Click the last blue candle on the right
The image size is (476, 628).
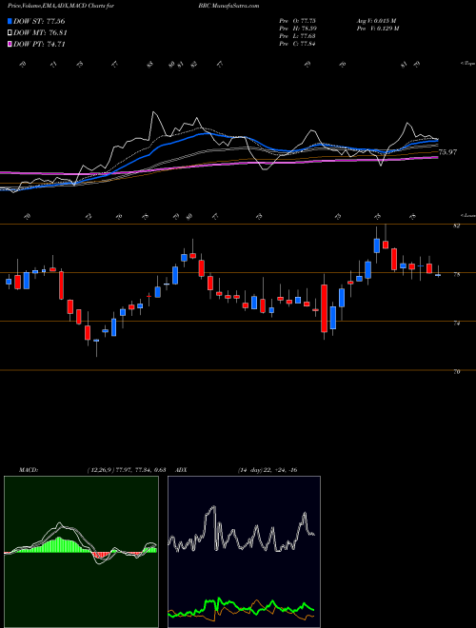438,275
